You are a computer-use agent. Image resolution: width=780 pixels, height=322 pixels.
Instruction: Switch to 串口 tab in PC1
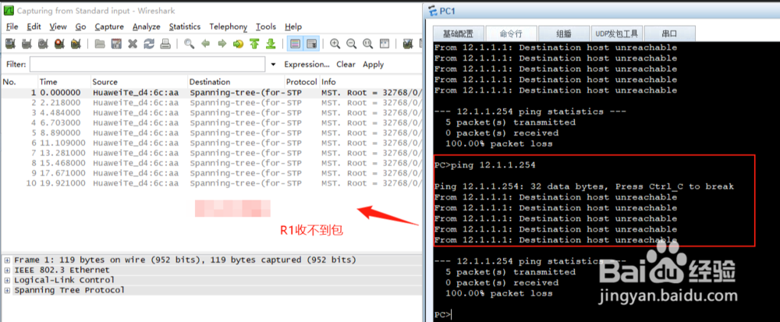tap(669, 34)
